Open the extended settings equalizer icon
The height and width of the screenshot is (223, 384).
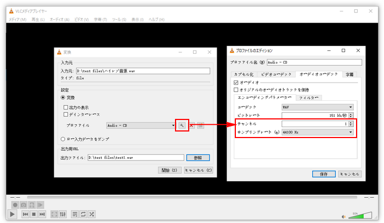coord(63,214)
